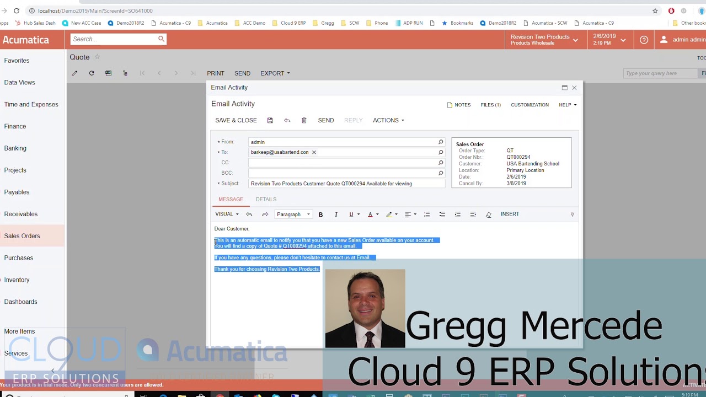706x397 pixels.
Task: Click the tree structure icon on Quote toolbar
Action: (x=125, y=73)
